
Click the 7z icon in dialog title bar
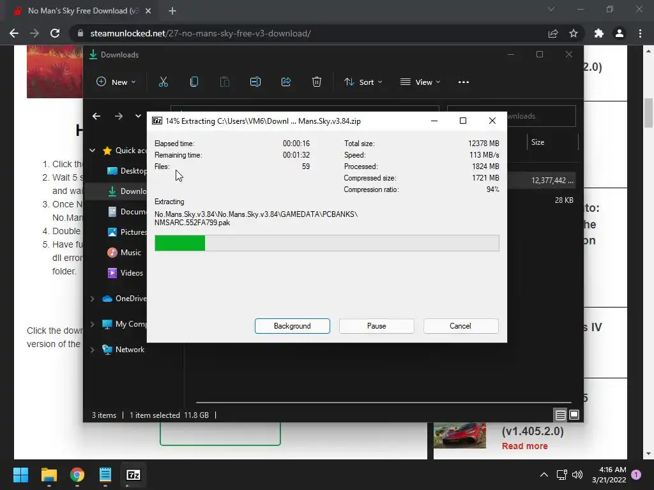coord(157,121)
